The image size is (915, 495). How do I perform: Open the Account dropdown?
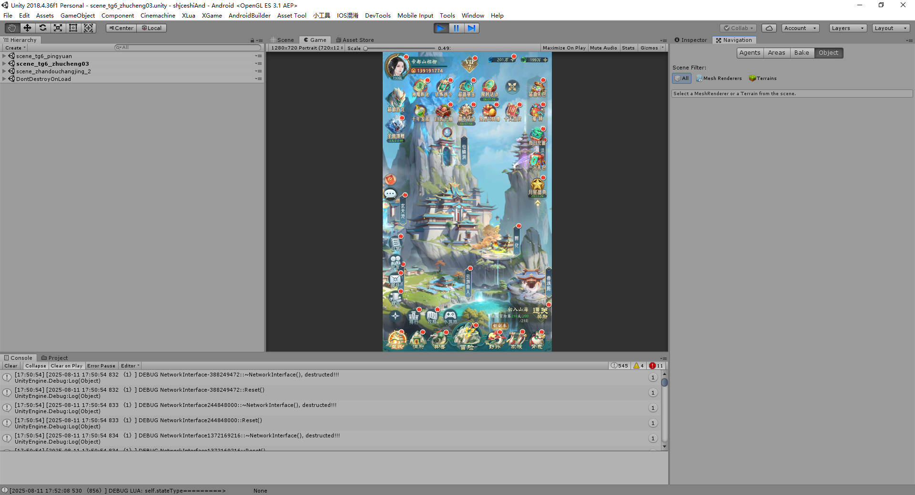(x=800, y=28)
